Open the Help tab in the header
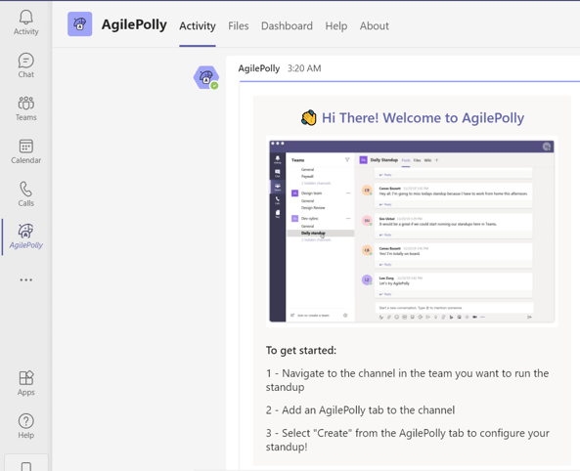 point(336,25)
